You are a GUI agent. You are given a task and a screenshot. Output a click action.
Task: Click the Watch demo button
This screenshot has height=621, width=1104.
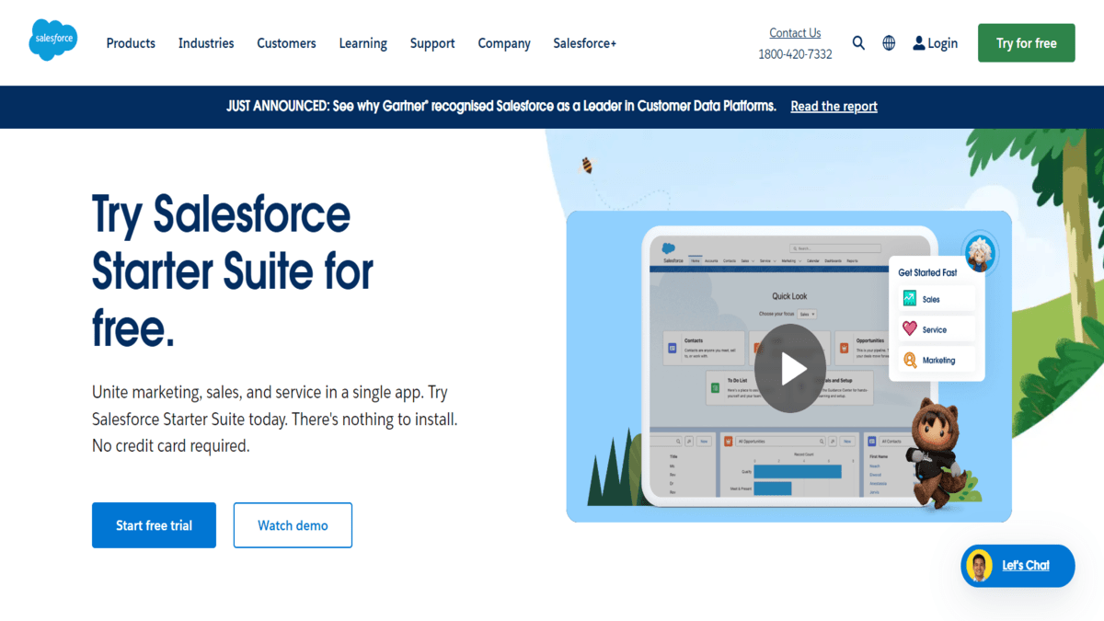[293, 525]
